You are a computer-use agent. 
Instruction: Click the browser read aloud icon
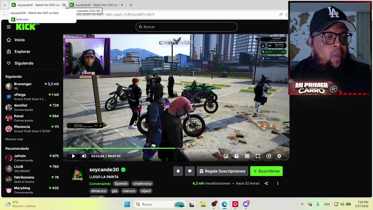[281, 15]
